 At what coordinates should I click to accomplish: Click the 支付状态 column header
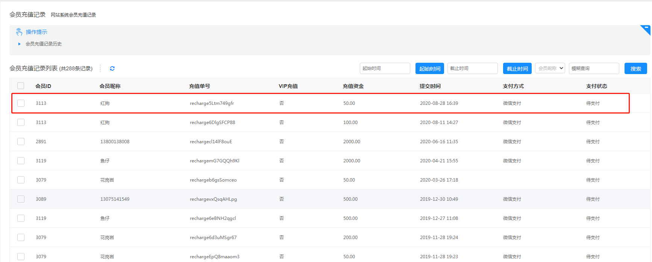[596, 86]
